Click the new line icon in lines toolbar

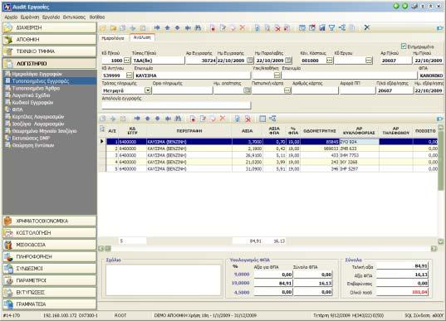193,119
